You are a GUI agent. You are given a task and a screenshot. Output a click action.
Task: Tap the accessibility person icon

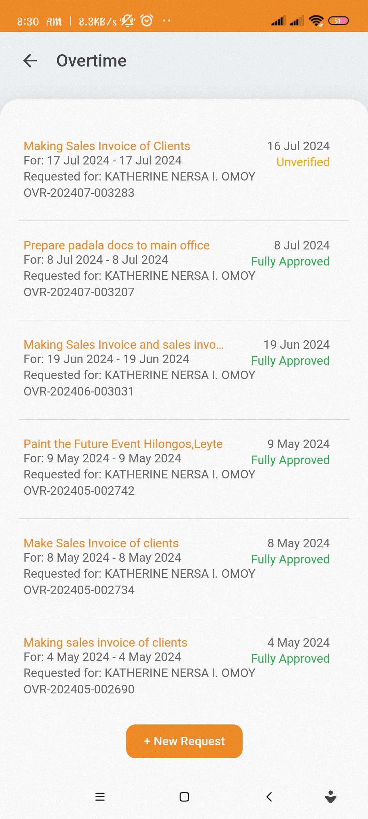[331, 797]
